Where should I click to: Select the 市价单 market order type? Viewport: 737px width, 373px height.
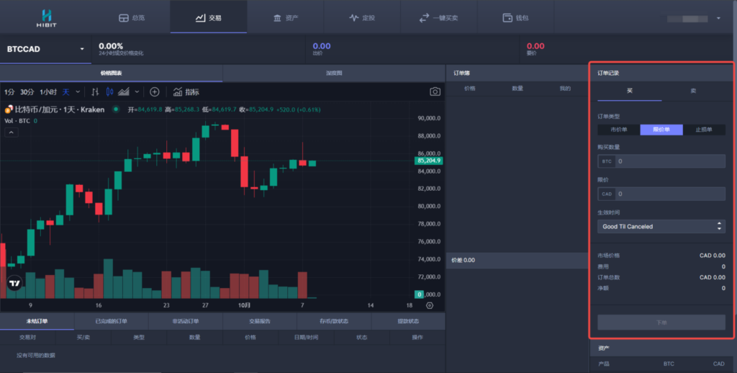pyautogui.click(x=618, y=130)
